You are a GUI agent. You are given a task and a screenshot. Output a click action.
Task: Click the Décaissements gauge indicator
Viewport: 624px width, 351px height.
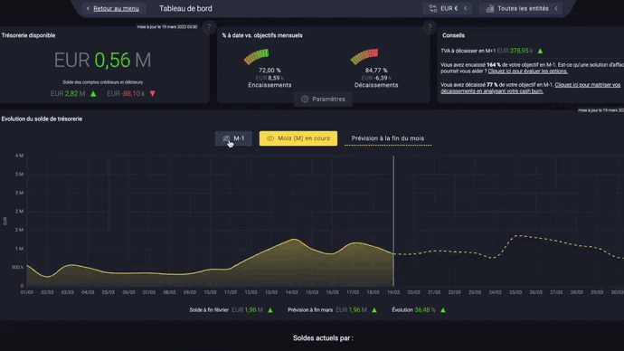(364, 56)
